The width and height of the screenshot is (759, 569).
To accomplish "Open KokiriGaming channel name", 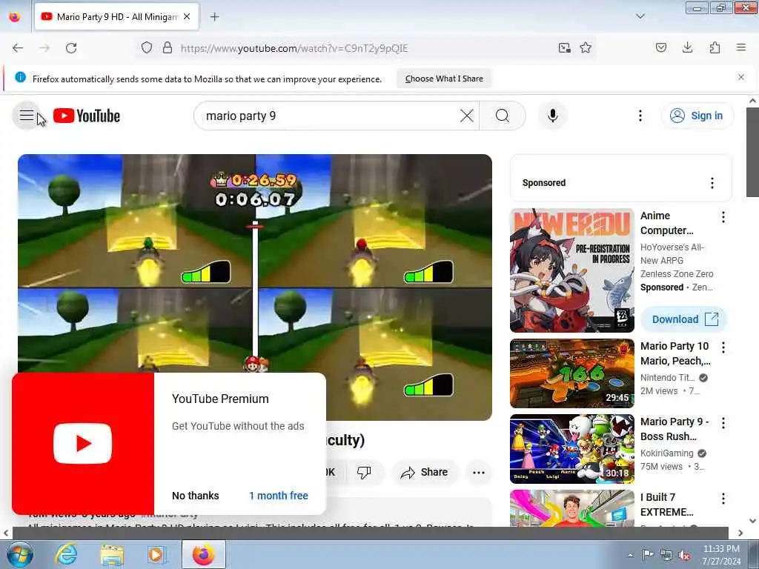I will 667,453.
